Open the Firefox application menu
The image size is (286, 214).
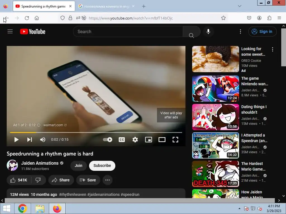[x=279, y=18]
